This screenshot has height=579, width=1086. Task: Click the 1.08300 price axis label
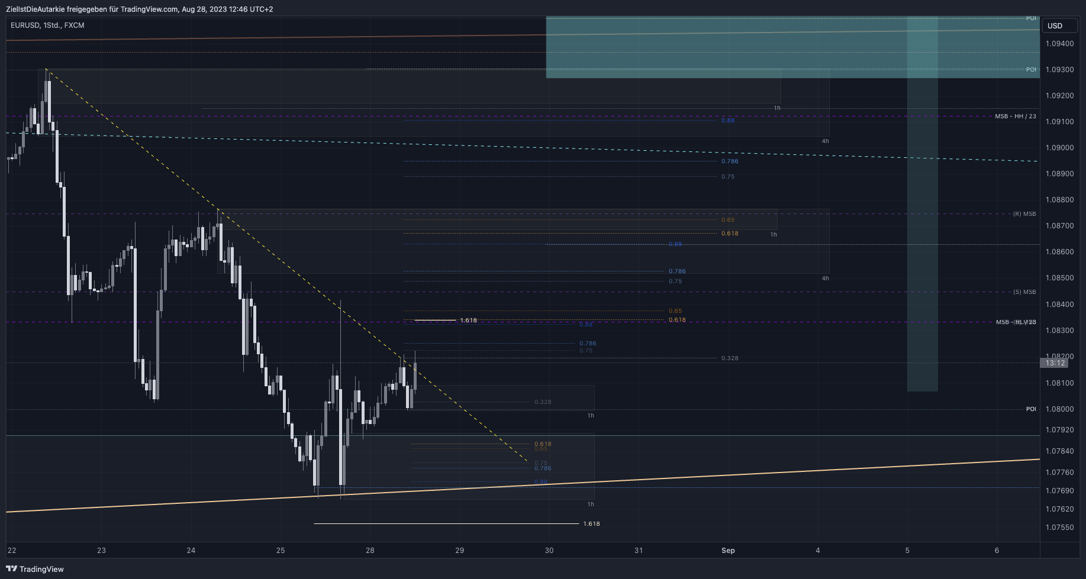coord(1059,331)
